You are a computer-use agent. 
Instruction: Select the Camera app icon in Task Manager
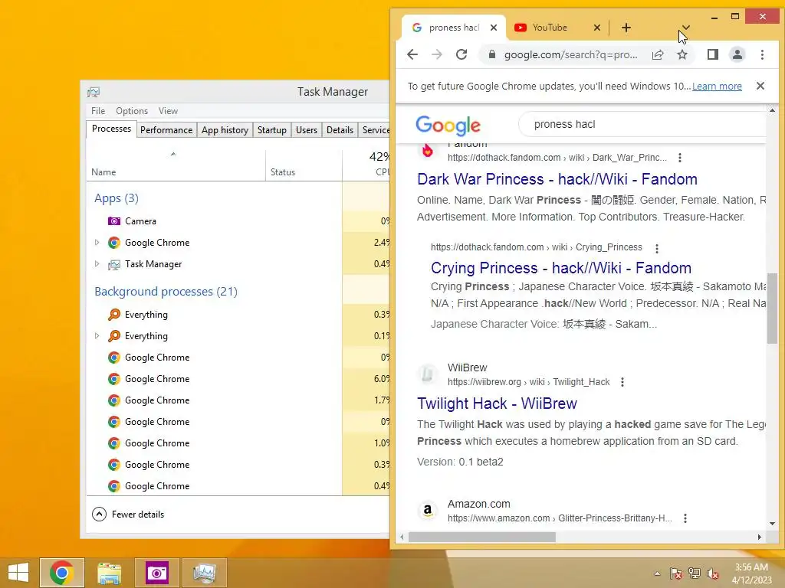pyautogui.click(x=114, y=221)
